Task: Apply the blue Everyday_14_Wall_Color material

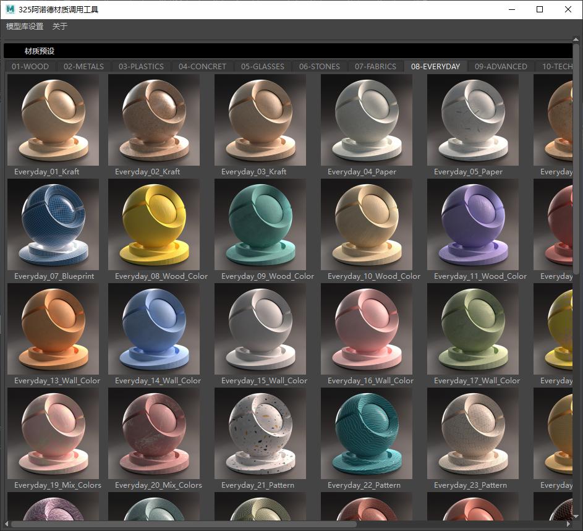Action: [154, 329]
